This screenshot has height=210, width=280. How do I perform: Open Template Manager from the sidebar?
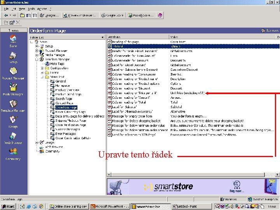[x=13, y=105]
